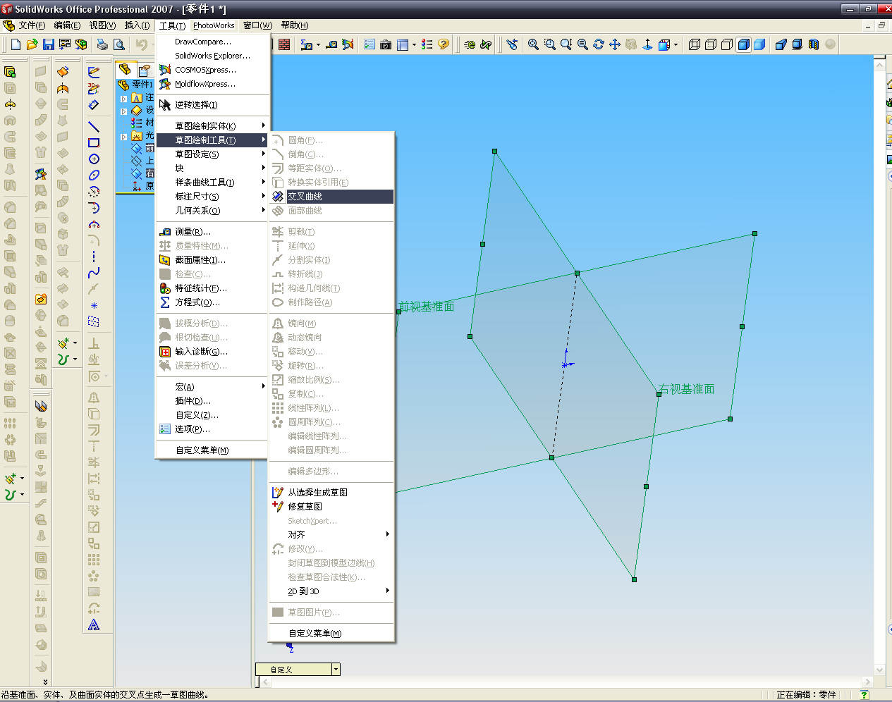Choose 从选择生成草图 entry
This screenshot has height=702, width=892.
pos(331,492)
